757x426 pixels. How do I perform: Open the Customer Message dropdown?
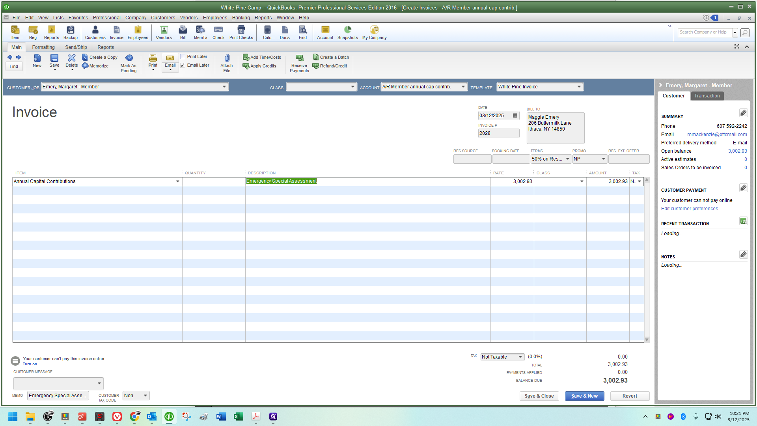[99, 383]
